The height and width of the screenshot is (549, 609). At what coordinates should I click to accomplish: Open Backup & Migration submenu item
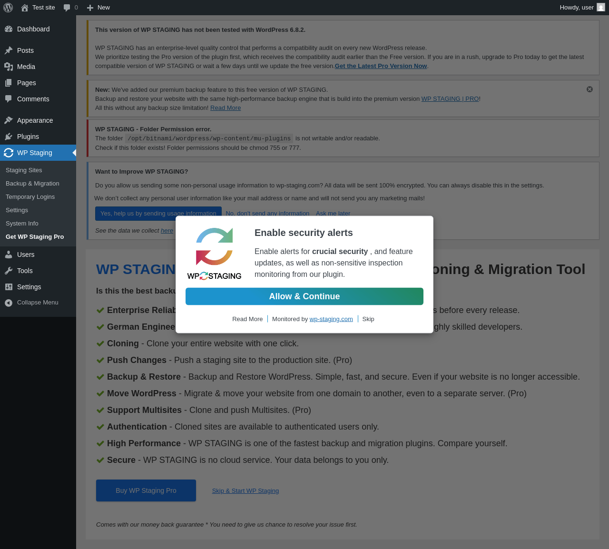(32, 184)
